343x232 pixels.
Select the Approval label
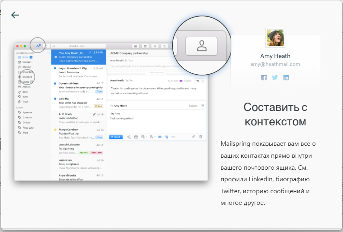(x=25, y=112)
